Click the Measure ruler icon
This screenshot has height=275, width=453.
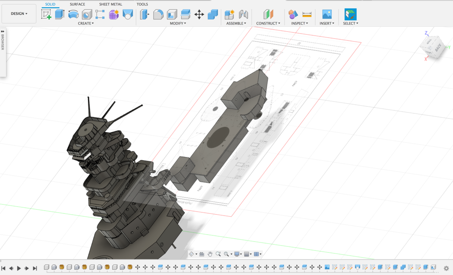click(307, 15)
